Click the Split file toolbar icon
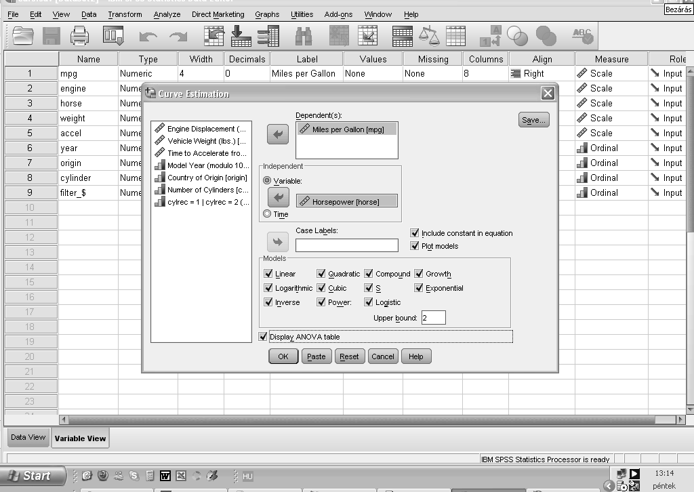Screen dimensions: 694x492 pyautogui.click(x=403, y=37)
